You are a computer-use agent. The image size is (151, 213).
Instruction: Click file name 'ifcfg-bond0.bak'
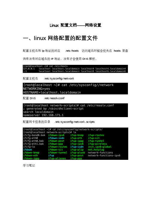coord(34,135)
